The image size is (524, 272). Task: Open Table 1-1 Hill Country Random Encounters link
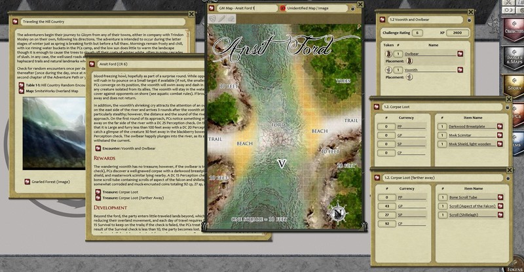coord(22,85)
